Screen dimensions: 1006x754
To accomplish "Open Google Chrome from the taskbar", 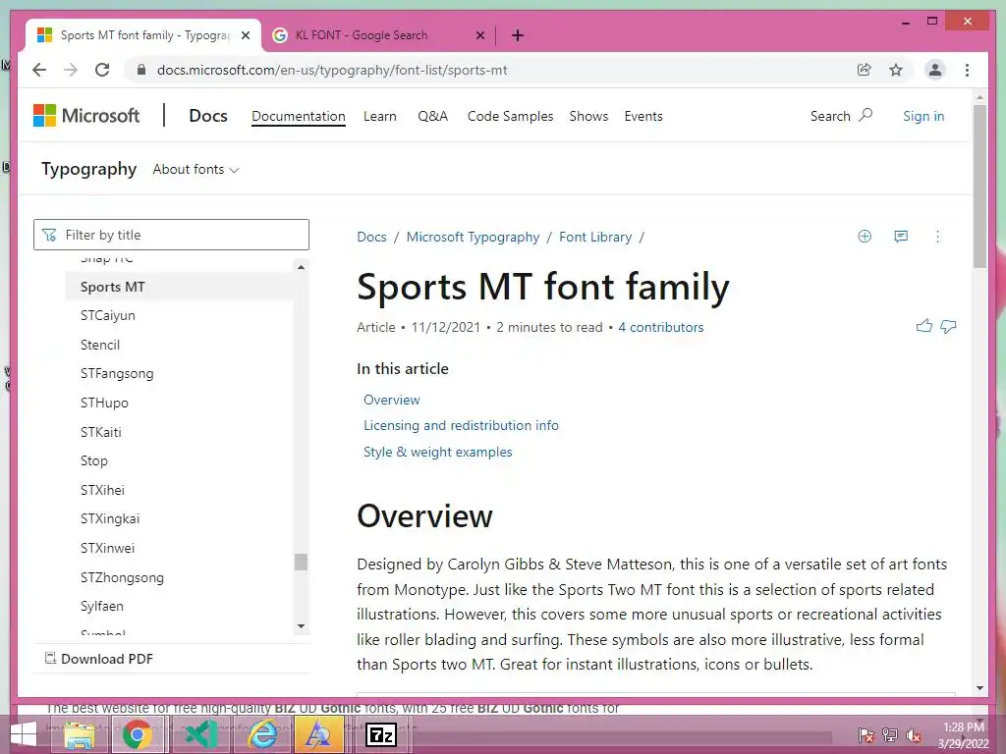I will (138, 734).
